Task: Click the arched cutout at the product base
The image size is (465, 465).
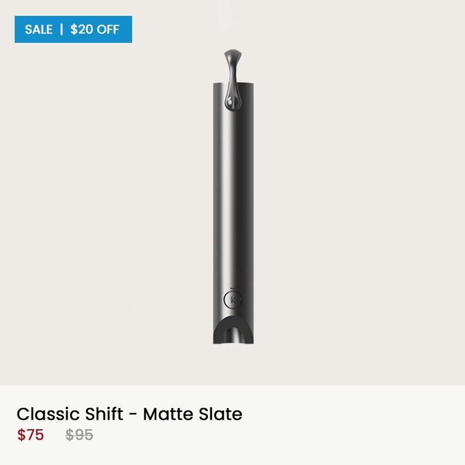Action: (234, 333)
